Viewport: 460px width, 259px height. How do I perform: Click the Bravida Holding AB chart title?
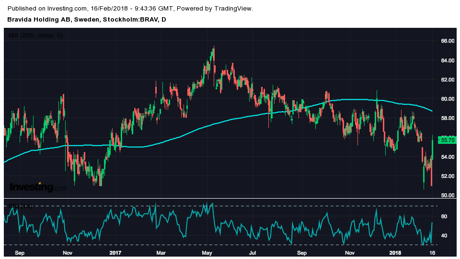coord(87,20)
